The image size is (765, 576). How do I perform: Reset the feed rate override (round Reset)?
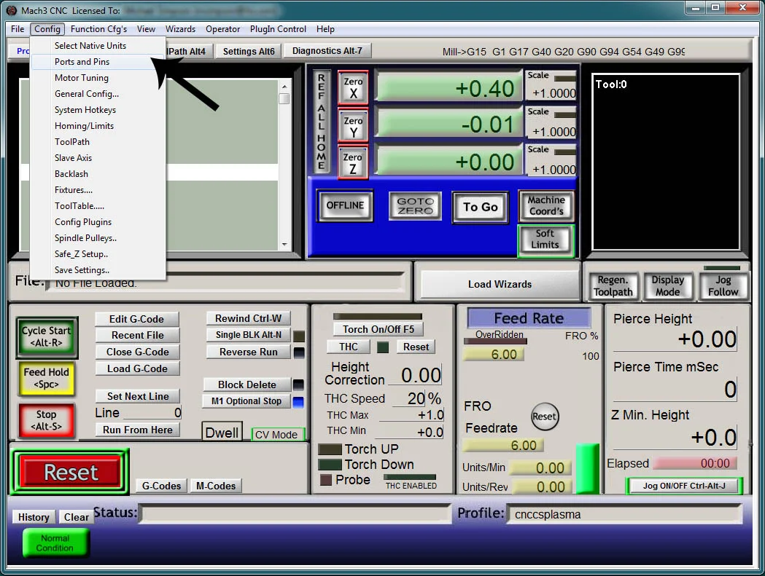tap(545, 417)
